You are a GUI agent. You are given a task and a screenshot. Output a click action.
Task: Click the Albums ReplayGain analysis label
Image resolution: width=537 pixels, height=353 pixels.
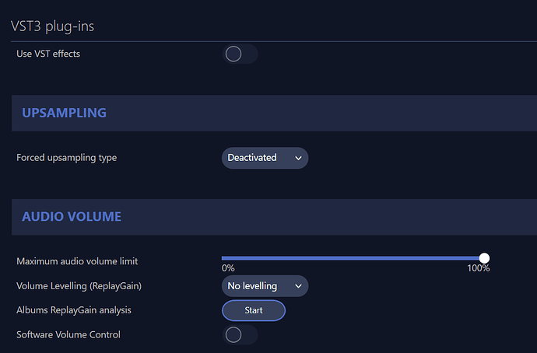click(74, 310)
